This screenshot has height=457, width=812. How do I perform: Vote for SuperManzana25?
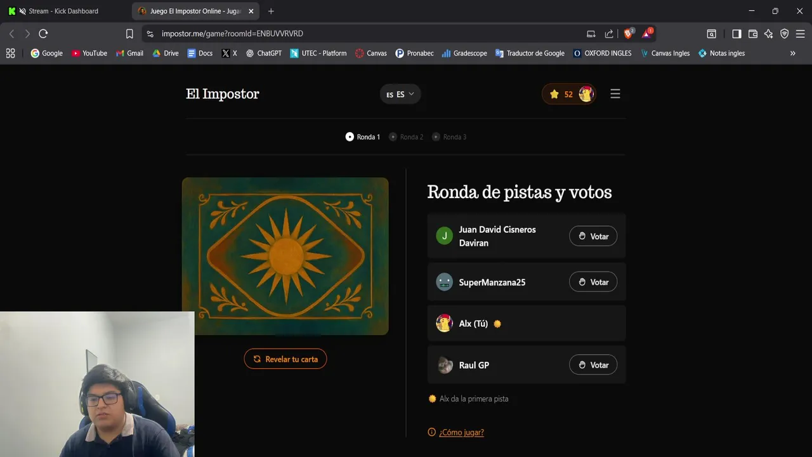coord(593,282)
